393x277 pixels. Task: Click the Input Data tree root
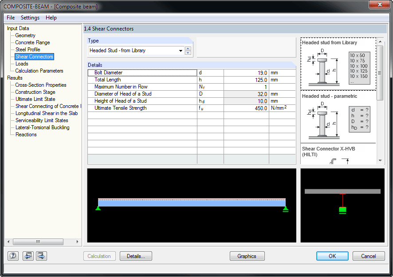click(18, 28)
